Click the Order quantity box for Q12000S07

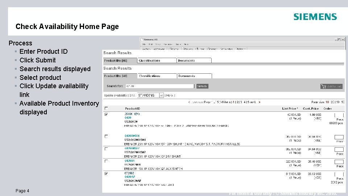(339, 150)
